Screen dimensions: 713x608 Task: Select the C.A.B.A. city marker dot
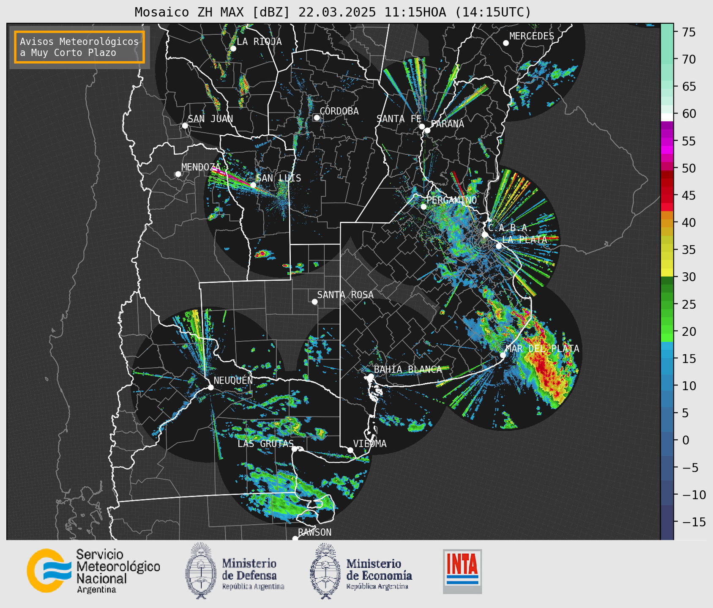point(485,235)
